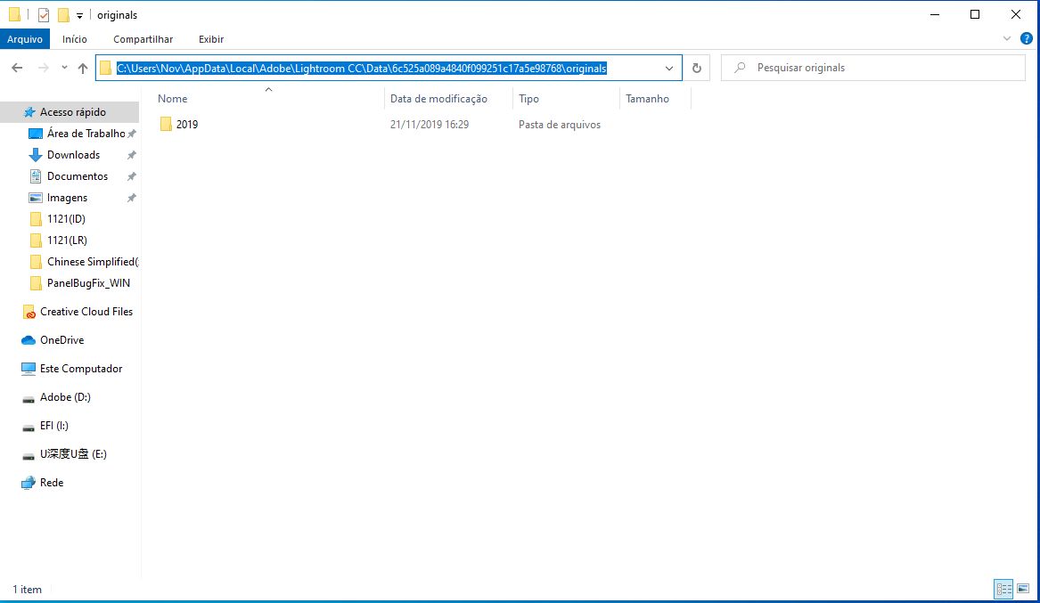
Task: Click the Acesso rápido star icon
Action: coord(29,112)
